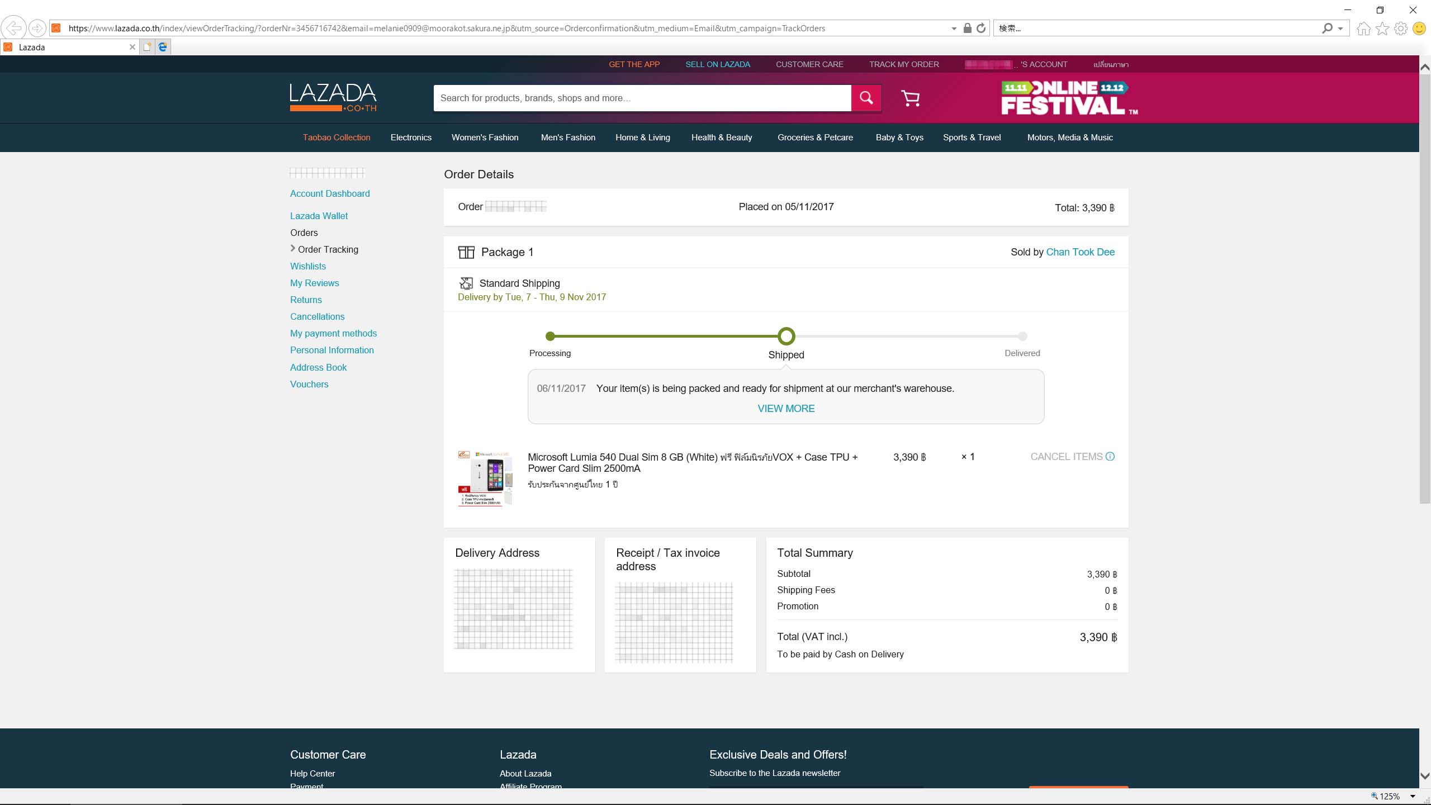This screenshot has width=1431, height=805.
Task: Click the Processing progress step dot
Action: click(x=550, y=336)
